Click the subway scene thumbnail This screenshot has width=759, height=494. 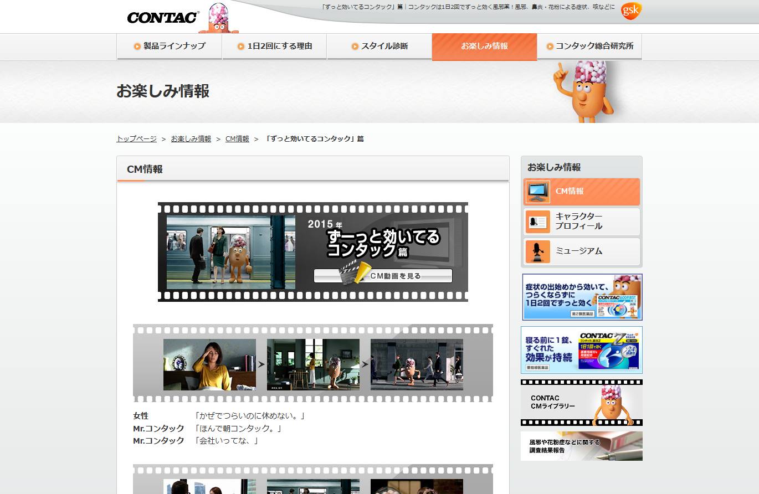pyautogui.click(x=231, y=253)
